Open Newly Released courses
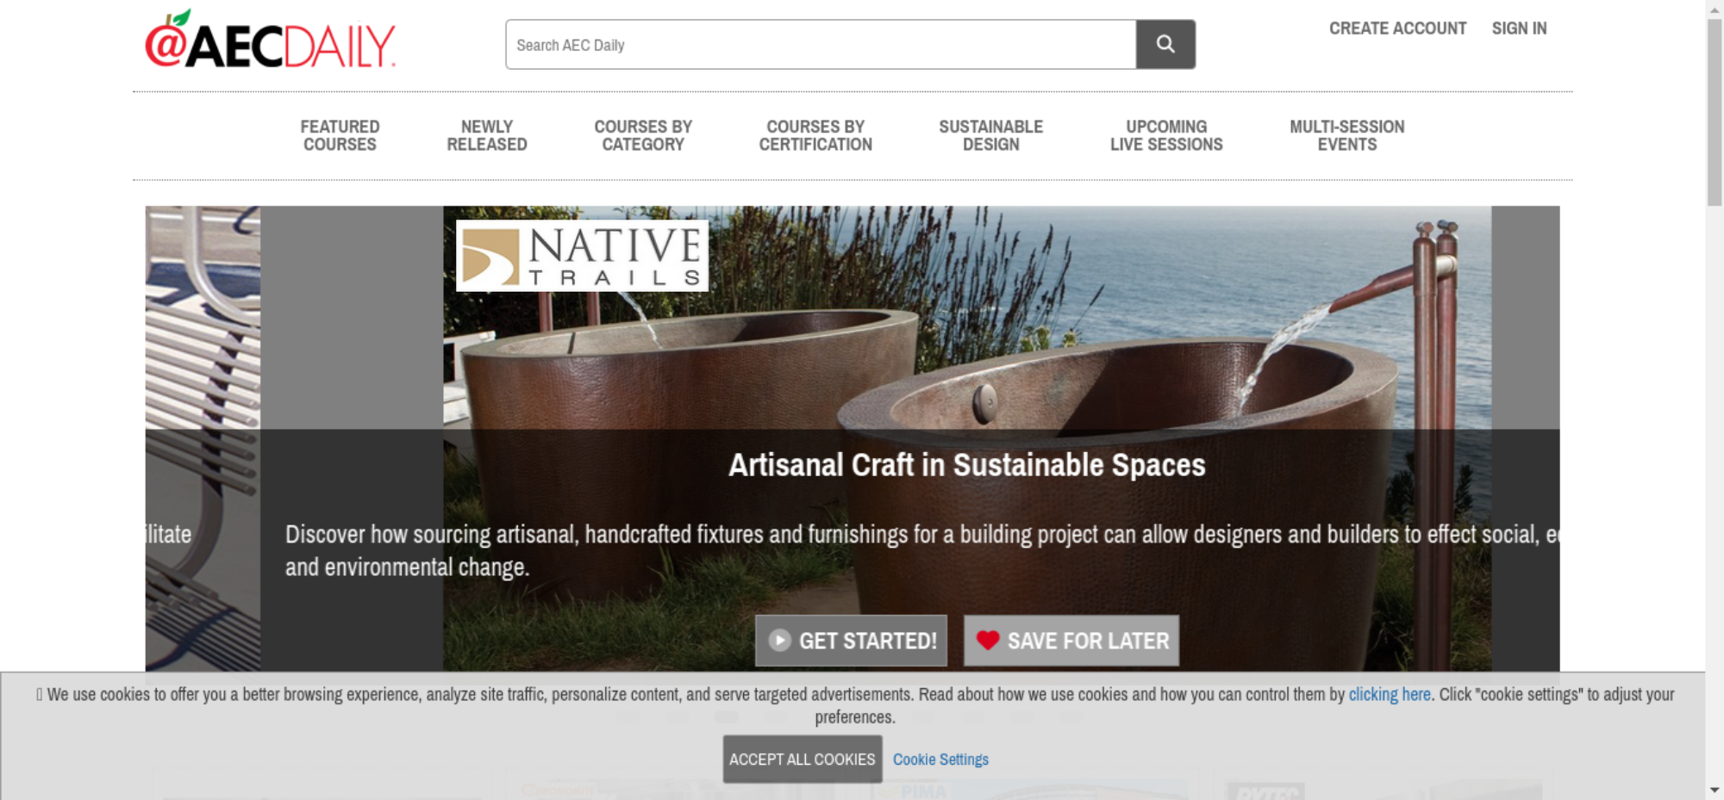The height and width of the screenshot is (800, 1724). click(487, 135)
